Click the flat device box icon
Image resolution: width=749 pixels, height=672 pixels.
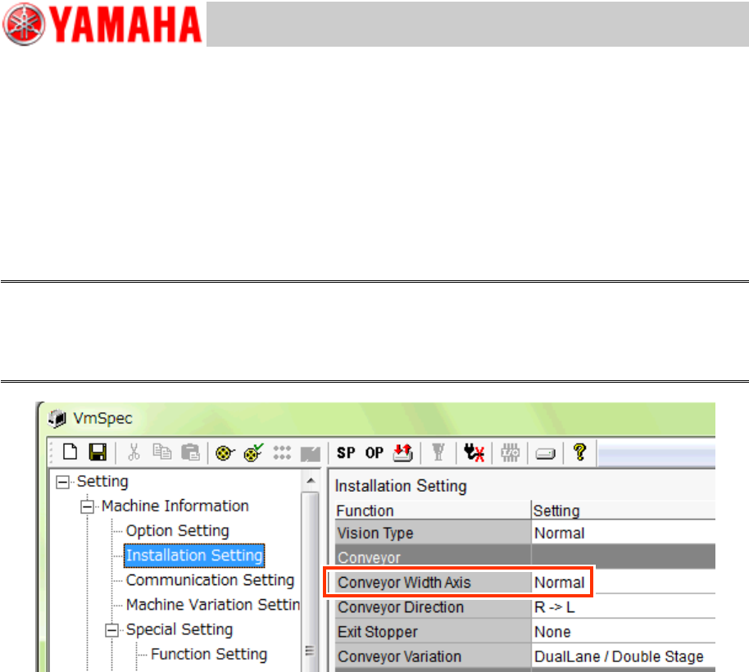point(545,453)
